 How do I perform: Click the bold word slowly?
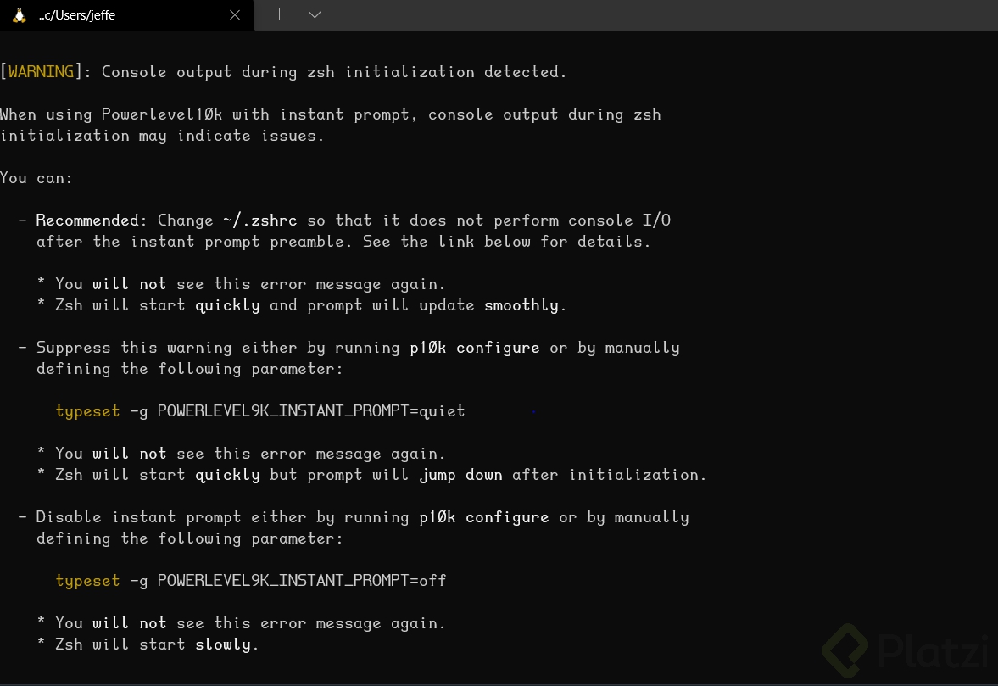223,644
